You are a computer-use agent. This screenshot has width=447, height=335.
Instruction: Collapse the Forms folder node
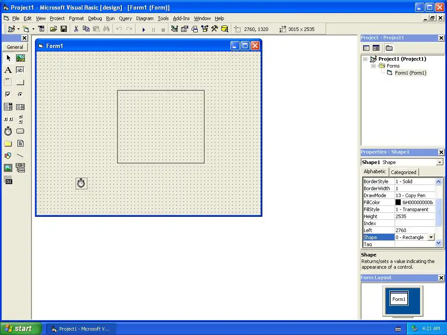click(x=374, y=66)
